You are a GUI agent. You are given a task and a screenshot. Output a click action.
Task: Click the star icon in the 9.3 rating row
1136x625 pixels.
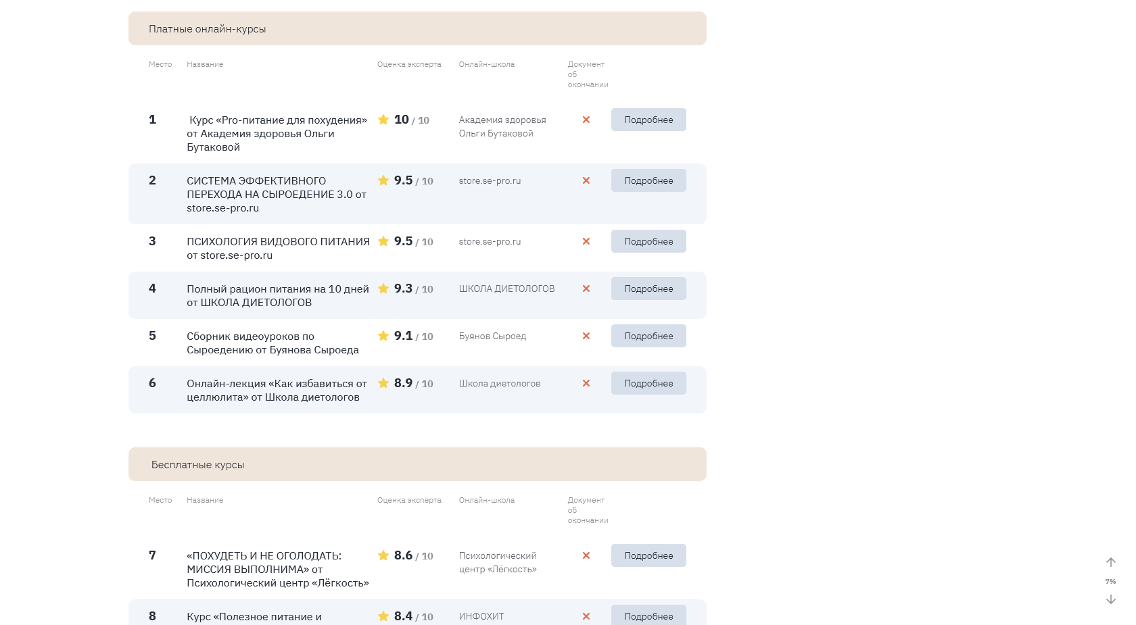[x=383, y=289]
